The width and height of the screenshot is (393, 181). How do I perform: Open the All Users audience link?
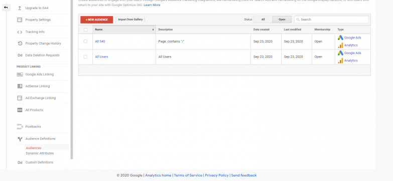[x=101, y=57]
